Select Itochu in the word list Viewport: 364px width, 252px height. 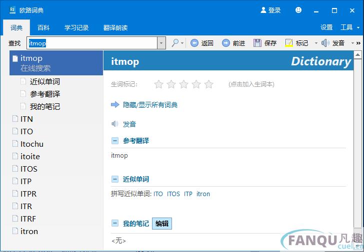coord(32,144)
